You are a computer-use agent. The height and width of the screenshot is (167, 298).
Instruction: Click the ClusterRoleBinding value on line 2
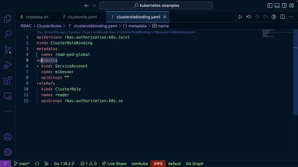coord(71,43)
